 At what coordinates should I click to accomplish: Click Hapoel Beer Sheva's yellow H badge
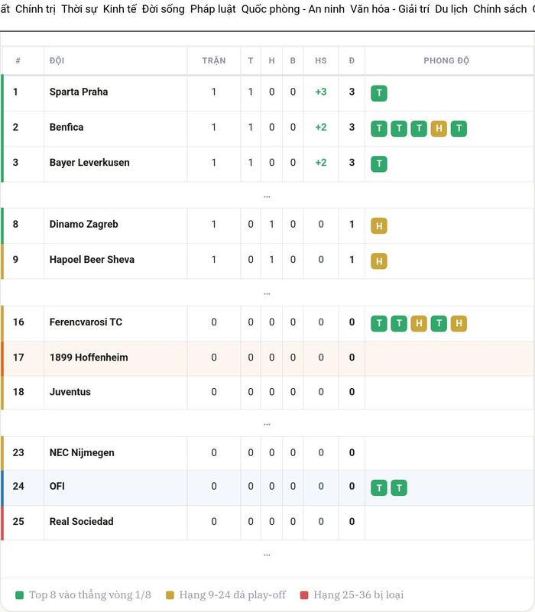pyautogui.click(x=379, y=261)
